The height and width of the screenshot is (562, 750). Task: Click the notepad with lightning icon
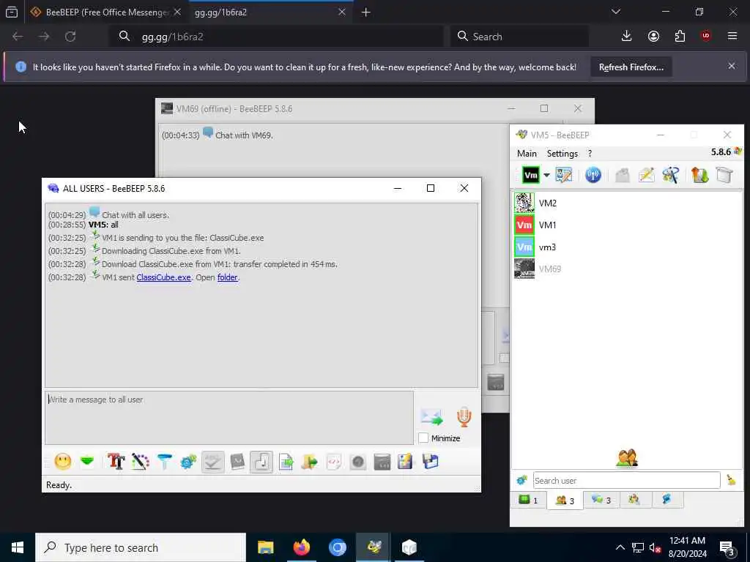coord(405,462)
